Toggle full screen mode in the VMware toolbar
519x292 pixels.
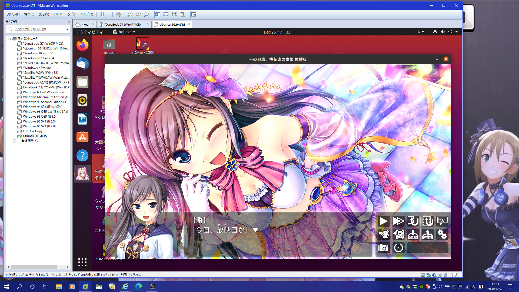[174, 14]
